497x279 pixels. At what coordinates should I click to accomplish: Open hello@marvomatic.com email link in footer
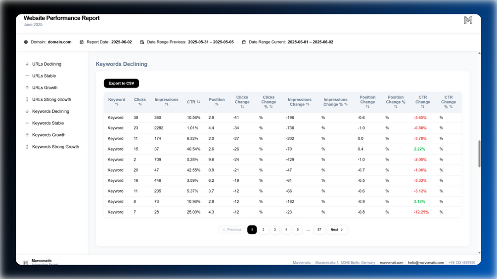tap(426, 263)
